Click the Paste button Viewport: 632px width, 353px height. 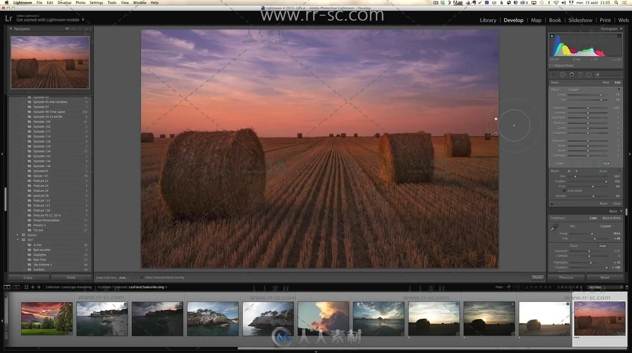pyautogui.click(x=71, y=277)
